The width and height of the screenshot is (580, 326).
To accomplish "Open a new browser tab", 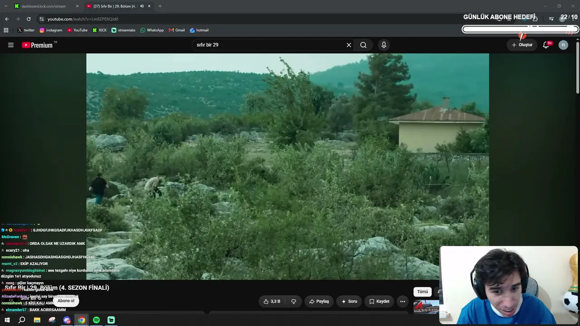I will [160, 6].
